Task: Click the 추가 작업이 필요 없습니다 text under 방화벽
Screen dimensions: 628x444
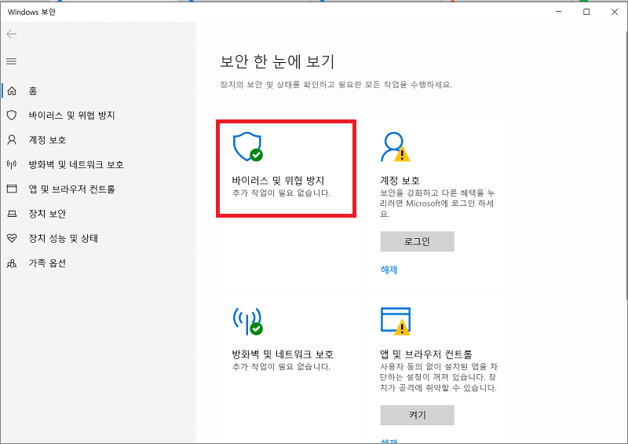Action: [281, 366]
